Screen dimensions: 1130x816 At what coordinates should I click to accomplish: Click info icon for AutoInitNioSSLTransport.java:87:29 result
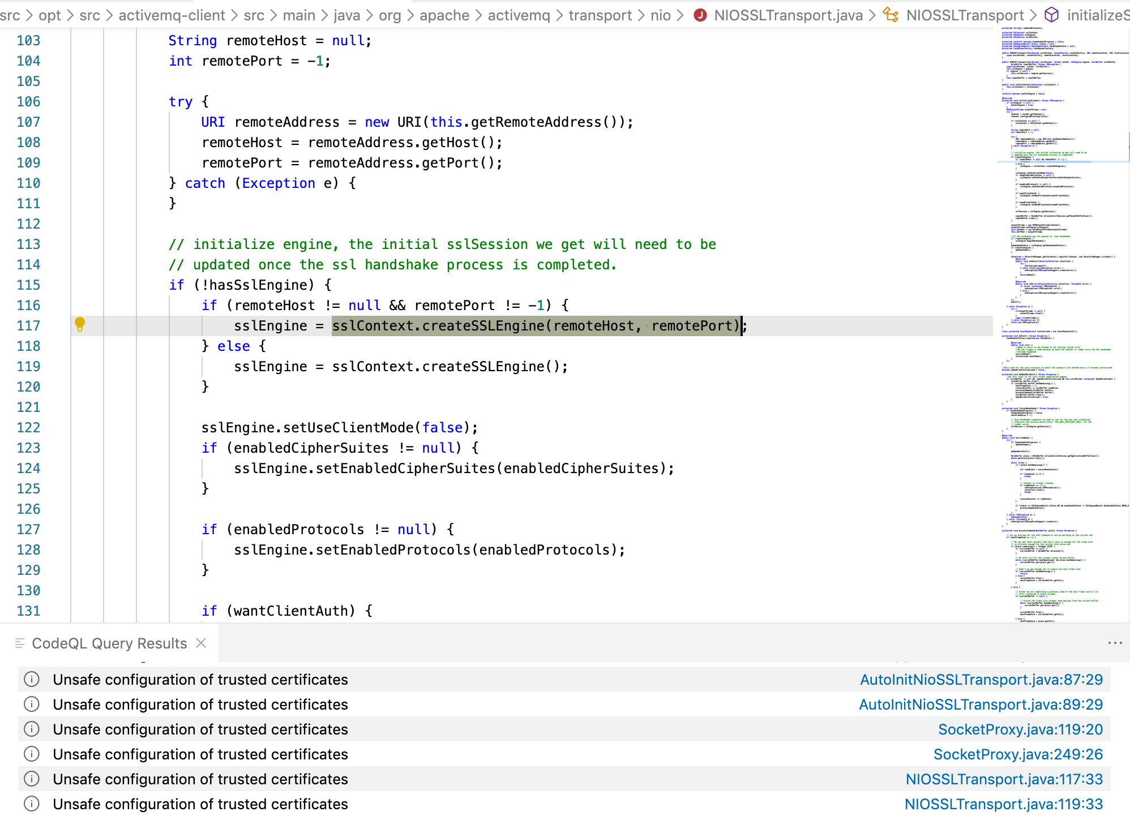pyautogui.click(x=32, y=679)
